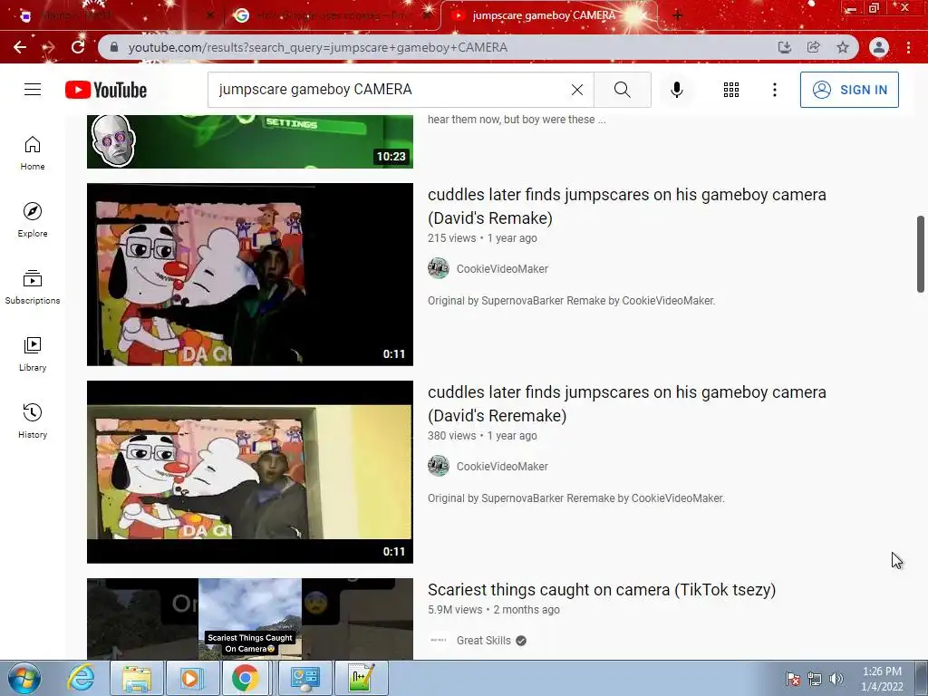Screen dimensions: 928x696
Task: Click the share page icon in the address bar
Action: click(x=814, y=47)
